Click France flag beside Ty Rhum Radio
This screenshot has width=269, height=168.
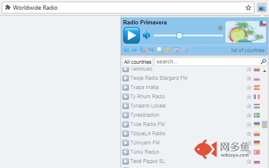coord(257,97)
